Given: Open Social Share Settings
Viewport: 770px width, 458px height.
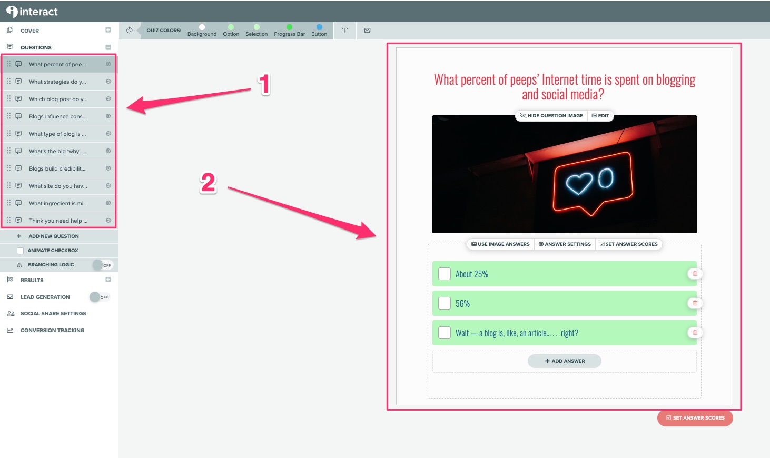Looking at the screenshot, I should tap(53, 313).
